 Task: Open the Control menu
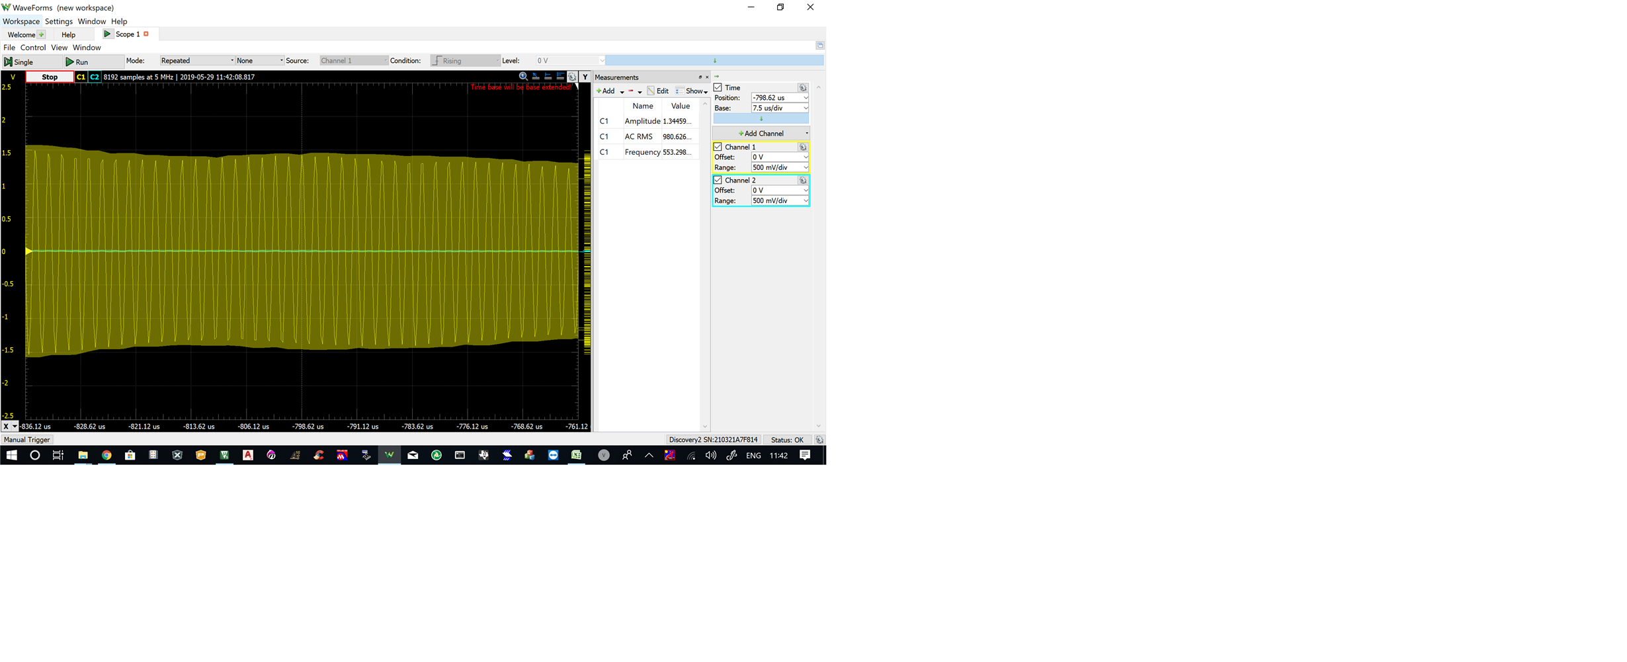tap(33, 48)
